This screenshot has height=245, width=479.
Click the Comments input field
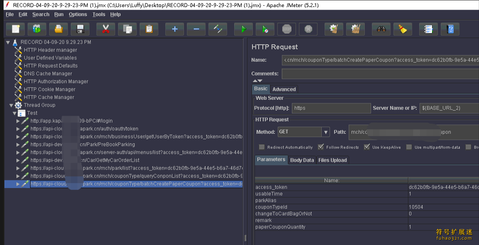tap(381, 73)
